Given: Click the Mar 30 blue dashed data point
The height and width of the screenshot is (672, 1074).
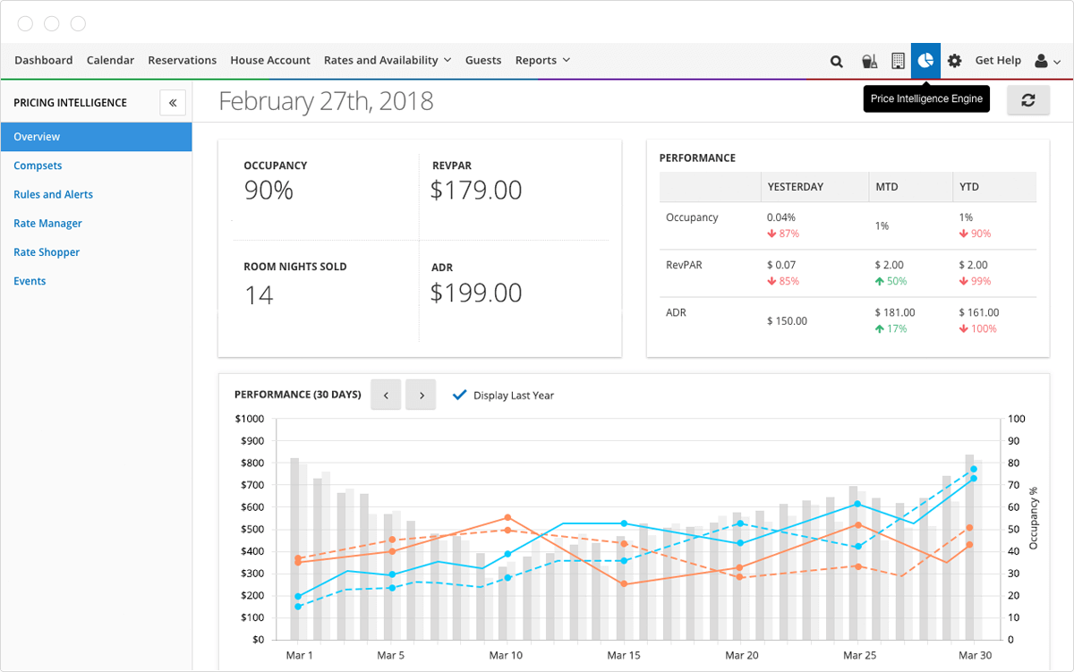Looking at the screenshot, I should click(x=973, y=469).
